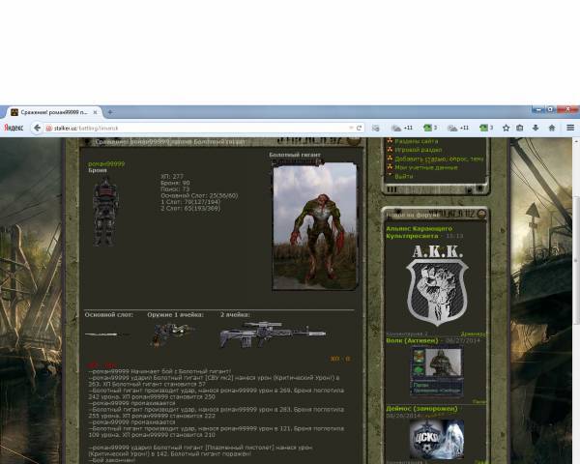Open the Деймос (заморожен) forum topic link
The image size is (580, 464).
coord(421,409)
